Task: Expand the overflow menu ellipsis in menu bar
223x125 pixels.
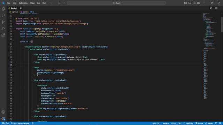Action: (x=51, y=3)
